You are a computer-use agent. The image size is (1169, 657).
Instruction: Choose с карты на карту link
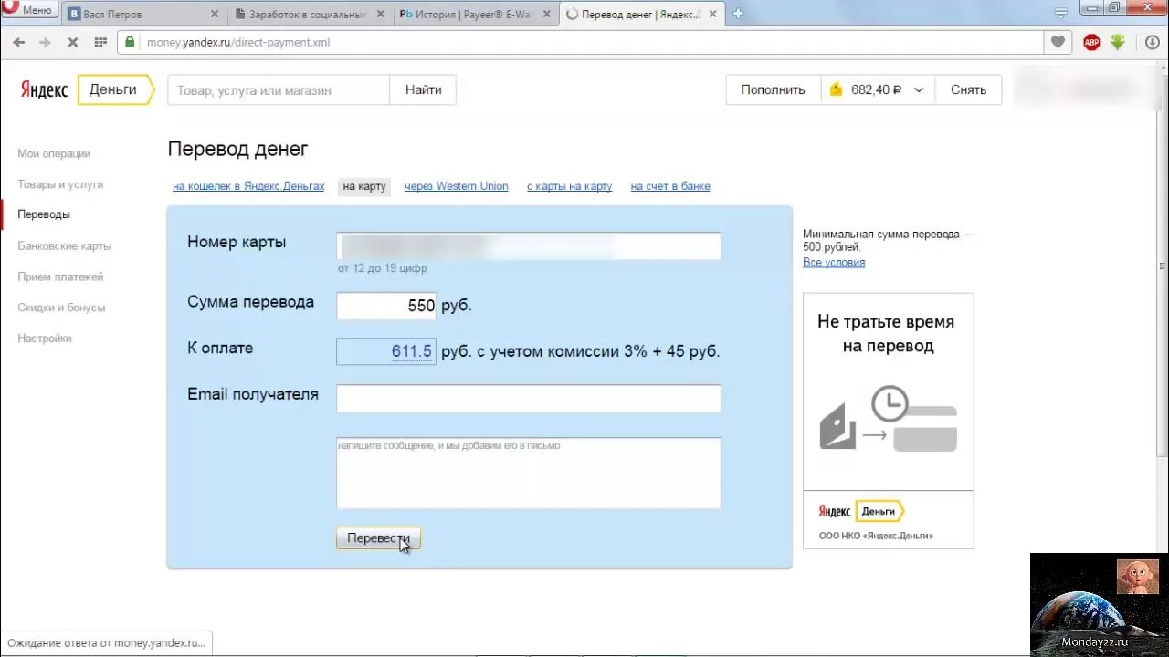pyautogui.click(x=569, y=186)
